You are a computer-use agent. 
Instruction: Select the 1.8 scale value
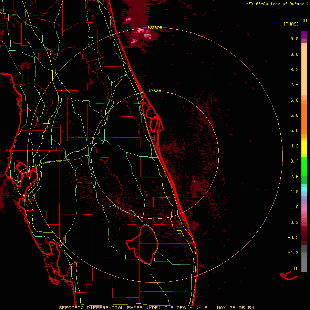(x=294, y=192)
